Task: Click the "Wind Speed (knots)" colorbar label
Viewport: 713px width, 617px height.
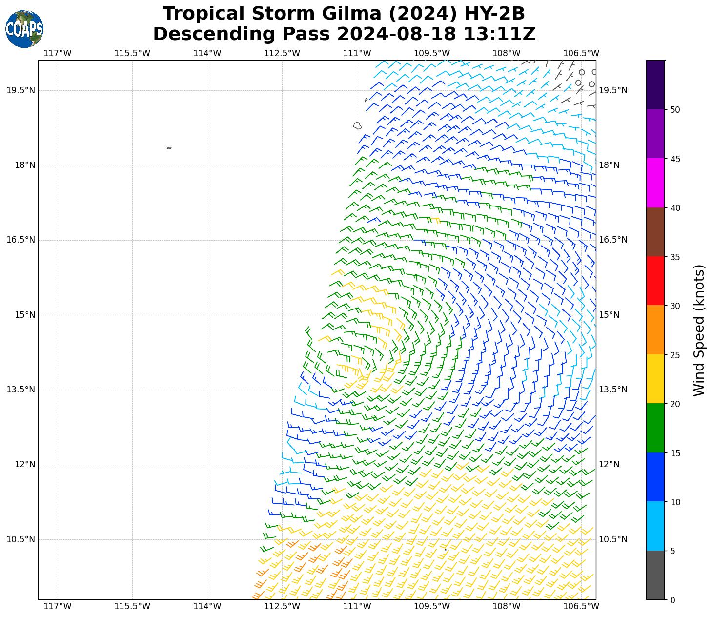Action: click(699, 330)
